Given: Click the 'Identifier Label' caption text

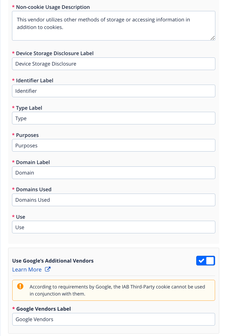Looking at the screenshot, I should 34,80.
